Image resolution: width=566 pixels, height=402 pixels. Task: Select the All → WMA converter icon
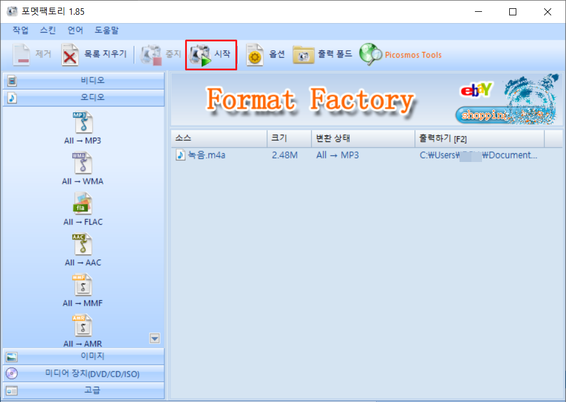click(83, 163)
